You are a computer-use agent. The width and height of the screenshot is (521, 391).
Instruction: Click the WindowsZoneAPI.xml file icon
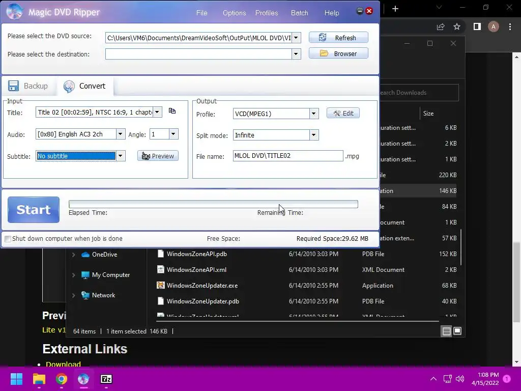[160, 269]
